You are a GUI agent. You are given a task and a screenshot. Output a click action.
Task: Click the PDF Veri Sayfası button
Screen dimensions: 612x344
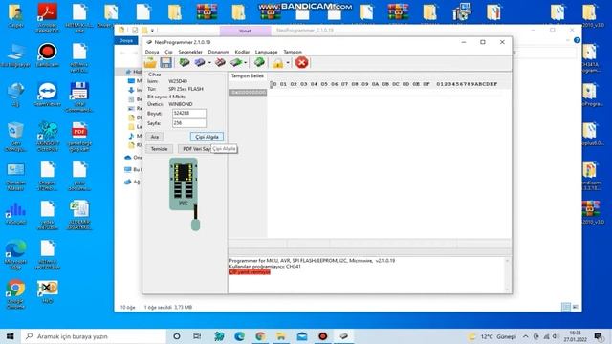pos(195,149)
